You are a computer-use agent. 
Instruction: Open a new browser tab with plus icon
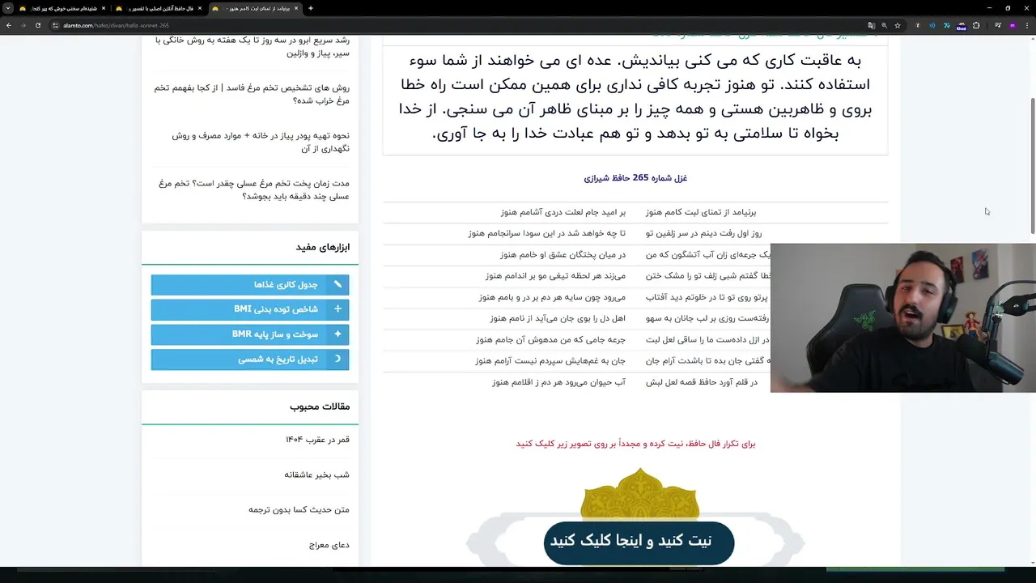pos(311,8)
